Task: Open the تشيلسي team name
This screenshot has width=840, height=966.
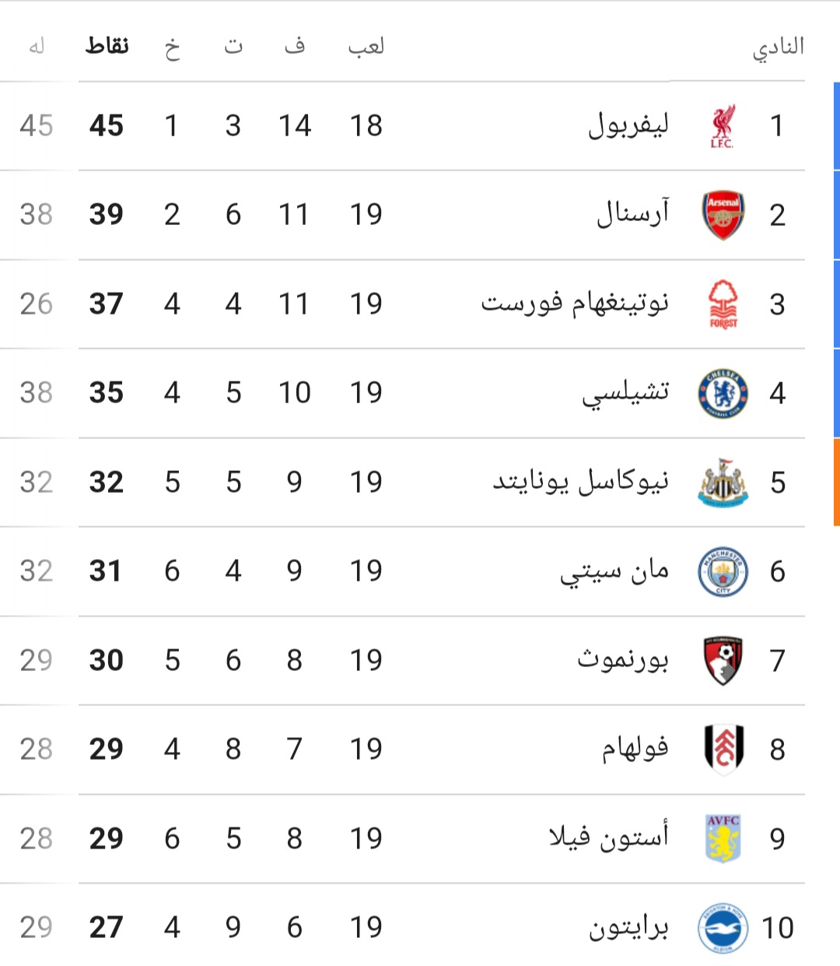Action: [x=626, y=394]
